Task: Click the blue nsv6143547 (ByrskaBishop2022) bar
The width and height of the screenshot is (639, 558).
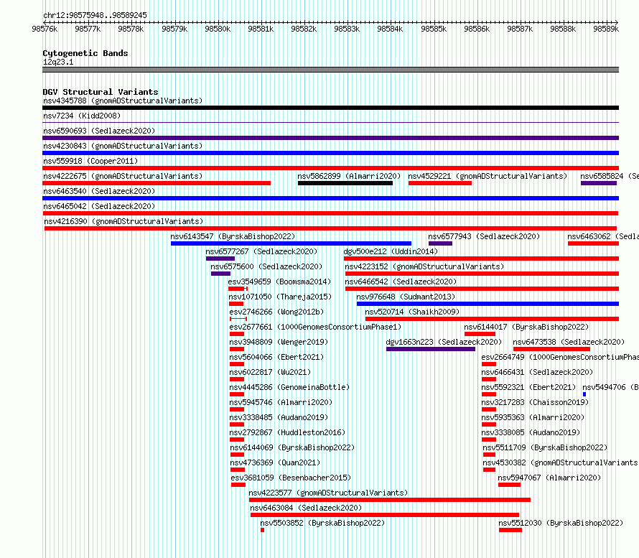Action: (x=291, y=243)
